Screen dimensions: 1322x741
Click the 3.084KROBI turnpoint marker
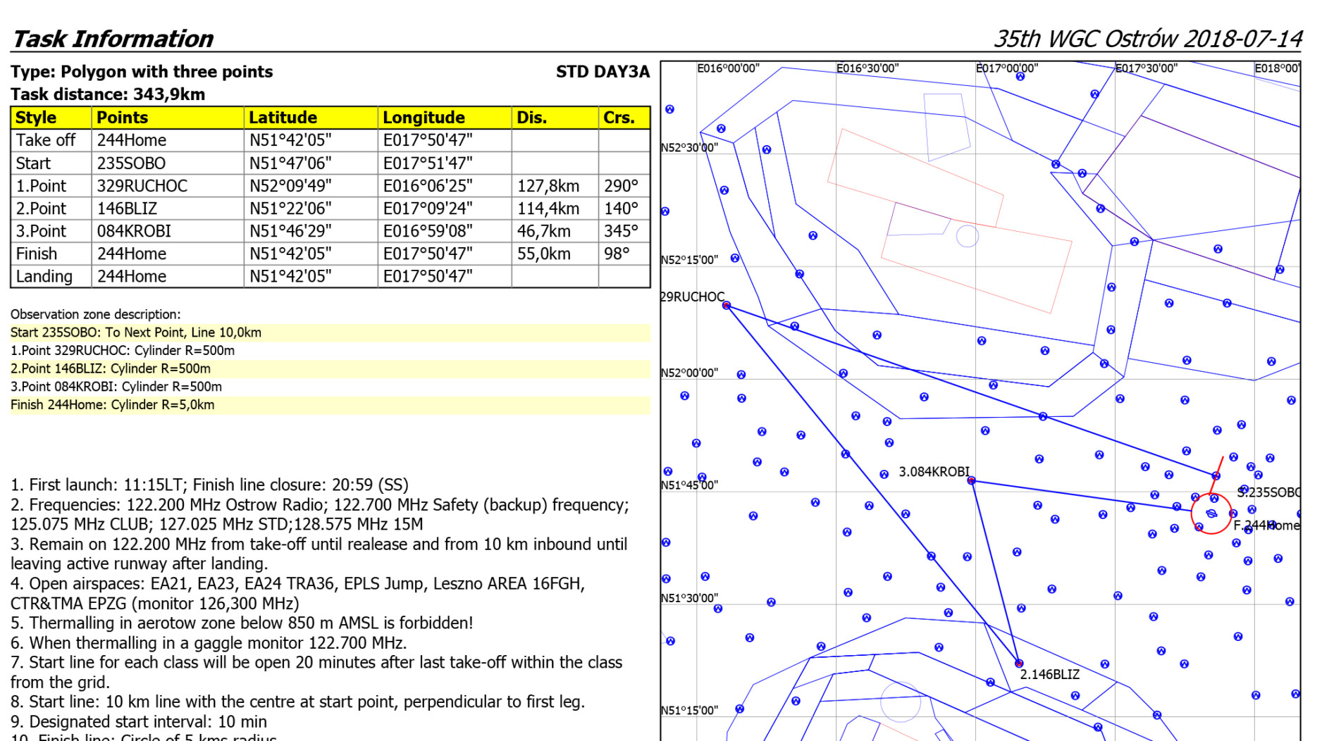point(971,480)
